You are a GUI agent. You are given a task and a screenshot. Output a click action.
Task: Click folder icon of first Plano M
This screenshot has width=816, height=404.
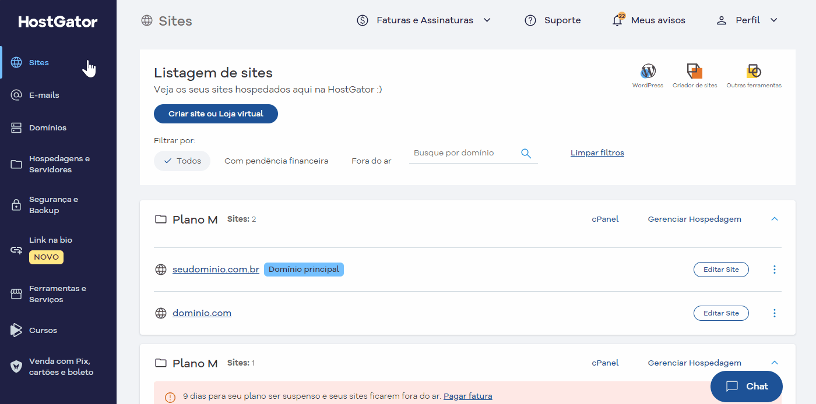pyautogui.click(x=160, y=219)
